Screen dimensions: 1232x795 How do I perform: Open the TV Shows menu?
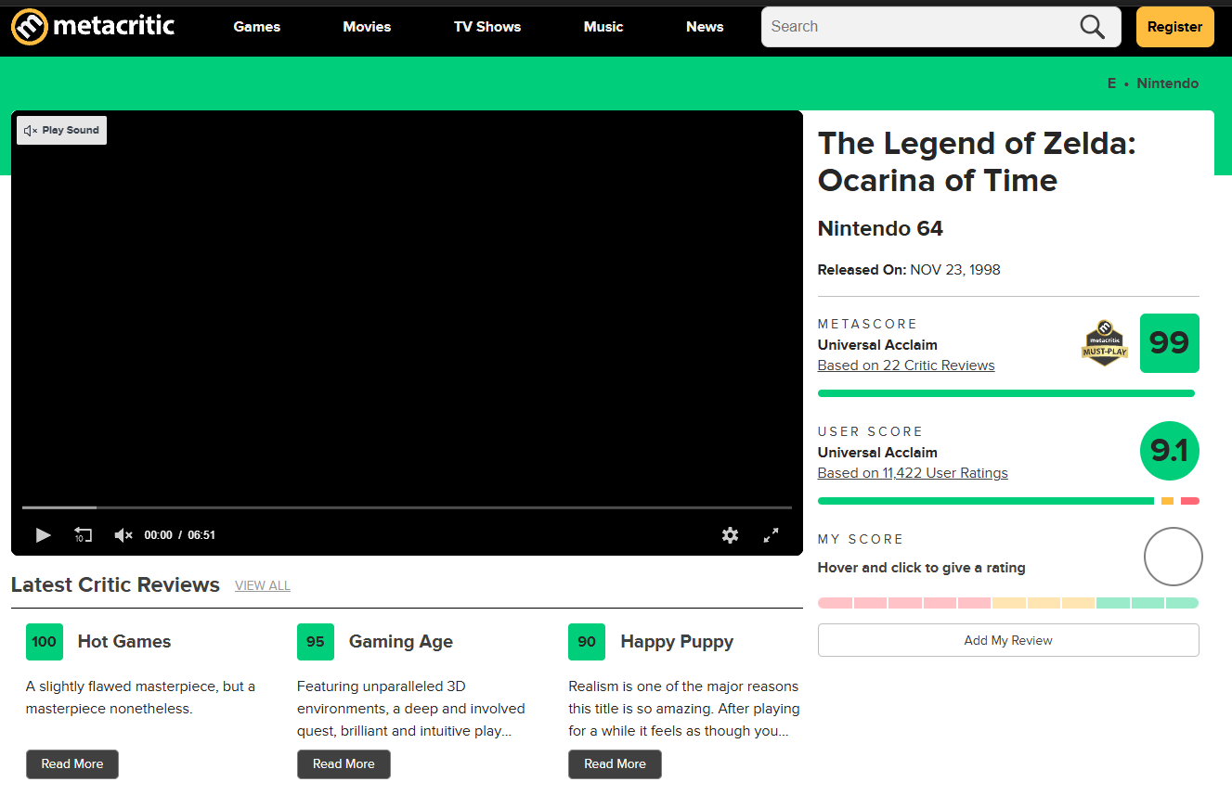pyautogui.click(x=487, y=27)
